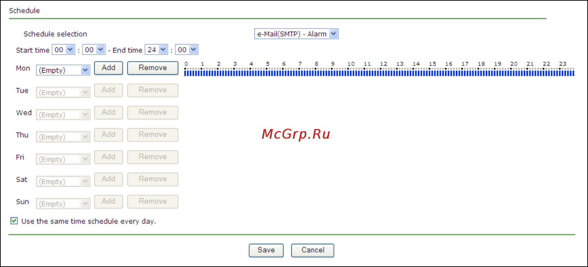Click Add button in Fri row

click(108, 157)
